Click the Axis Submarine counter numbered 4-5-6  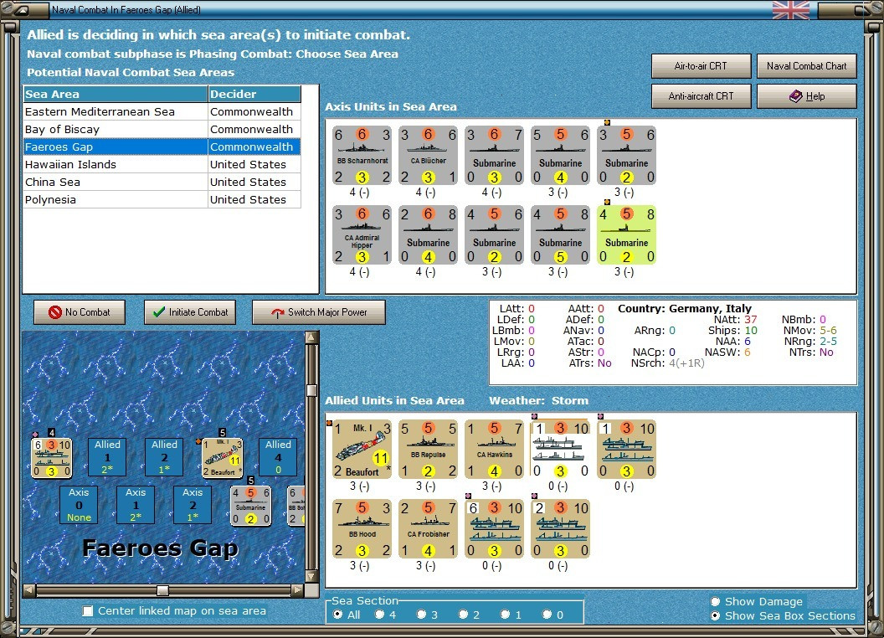[x=494, y=235]
